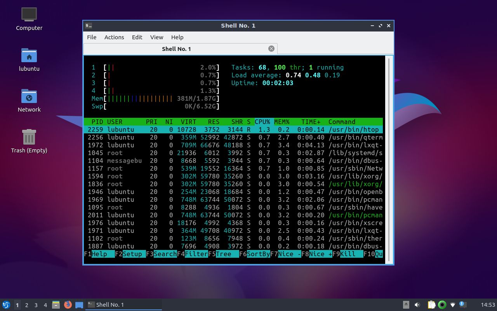Toggle htop tree view with F5 Tree
Screen dimensions: 497x311
(x=224, y=254)
